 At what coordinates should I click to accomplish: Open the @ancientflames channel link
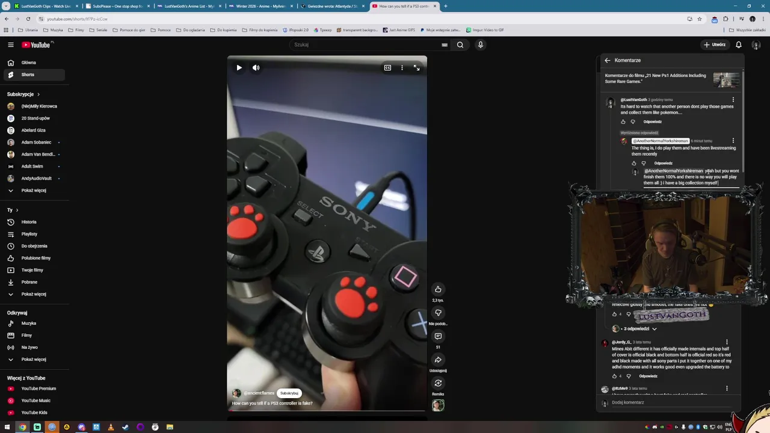pos(259,393)
